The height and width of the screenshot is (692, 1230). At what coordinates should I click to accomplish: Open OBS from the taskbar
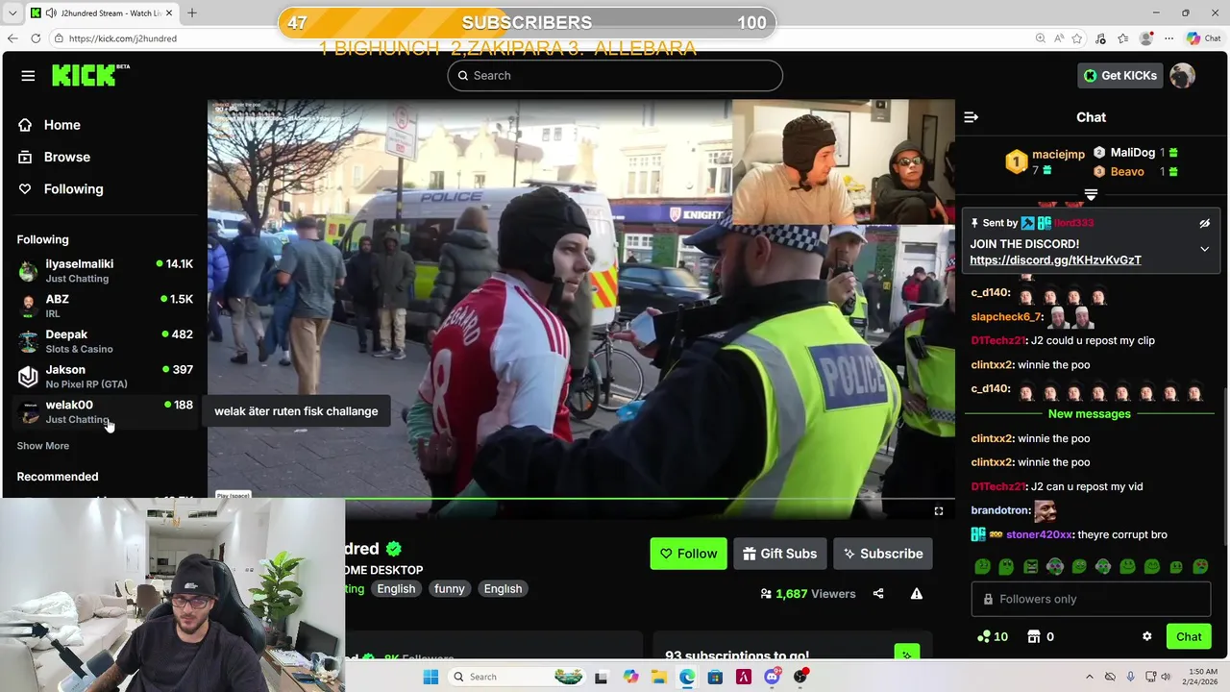click(800, 677)
